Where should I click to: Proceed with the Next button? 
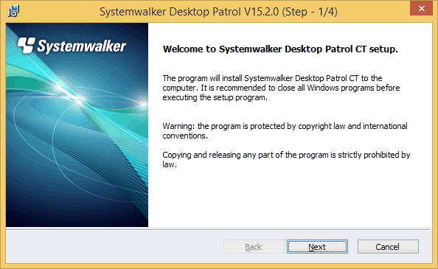point(317,247)
